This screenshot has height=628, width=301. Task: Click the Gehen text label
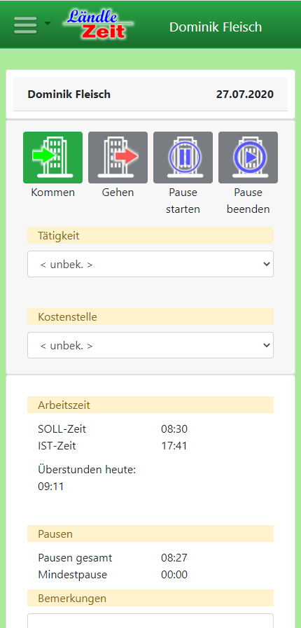(x=118, y=193)
